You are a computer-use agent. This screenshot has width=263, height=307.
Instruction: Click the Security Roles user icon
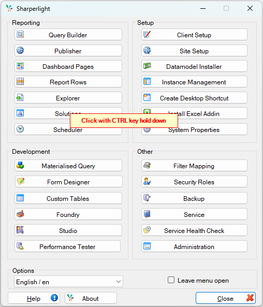[x=147, y=181]
